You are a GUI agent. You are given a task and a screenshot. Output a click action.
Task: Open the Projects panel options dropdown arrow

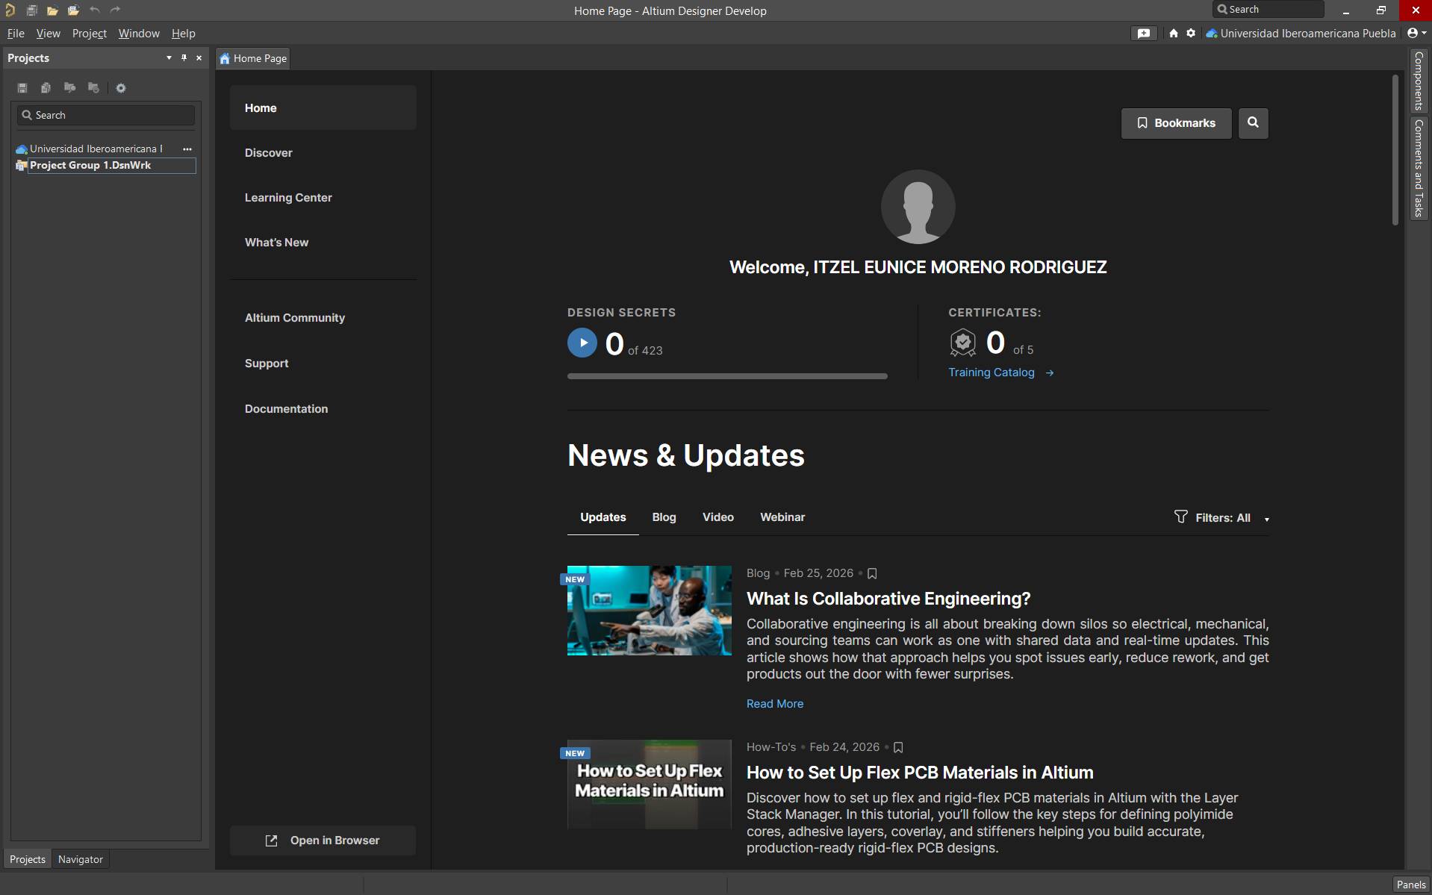click(169, 58)
